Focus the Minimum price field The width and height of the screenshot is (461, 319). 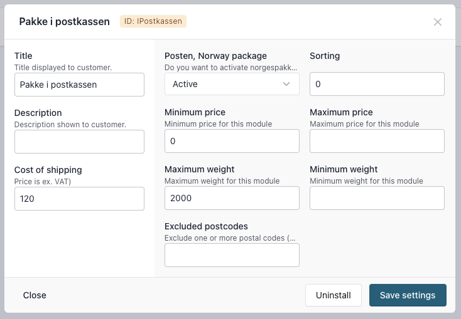[x=231, y=141]
